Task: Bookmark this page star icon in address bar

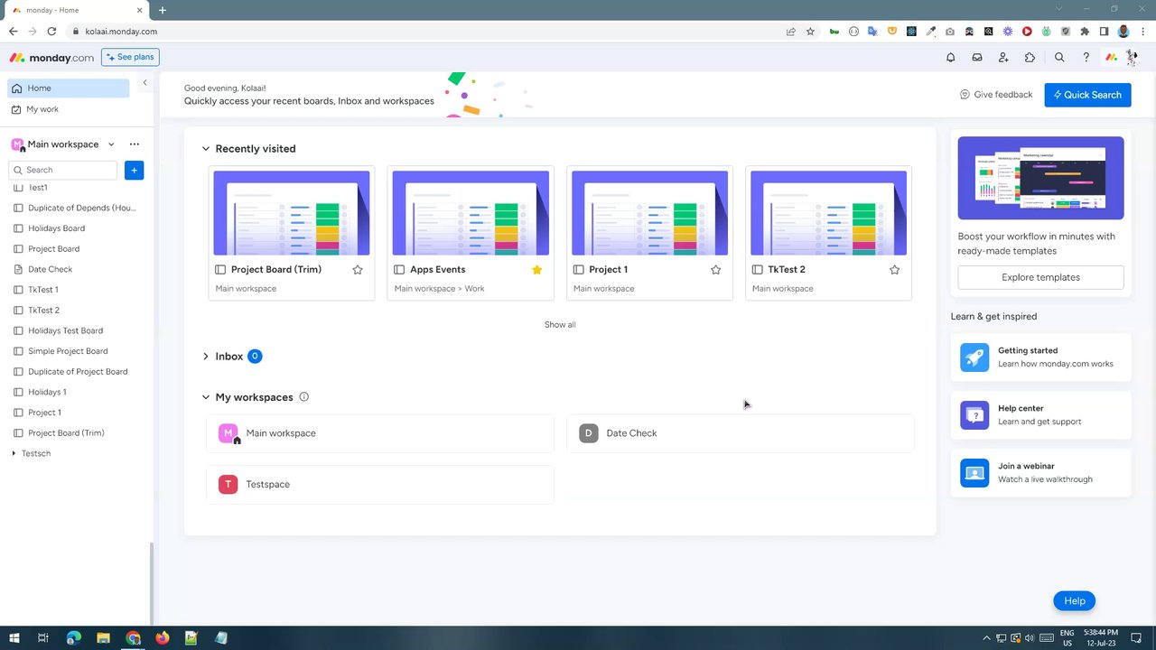Action: pos(810,31)
